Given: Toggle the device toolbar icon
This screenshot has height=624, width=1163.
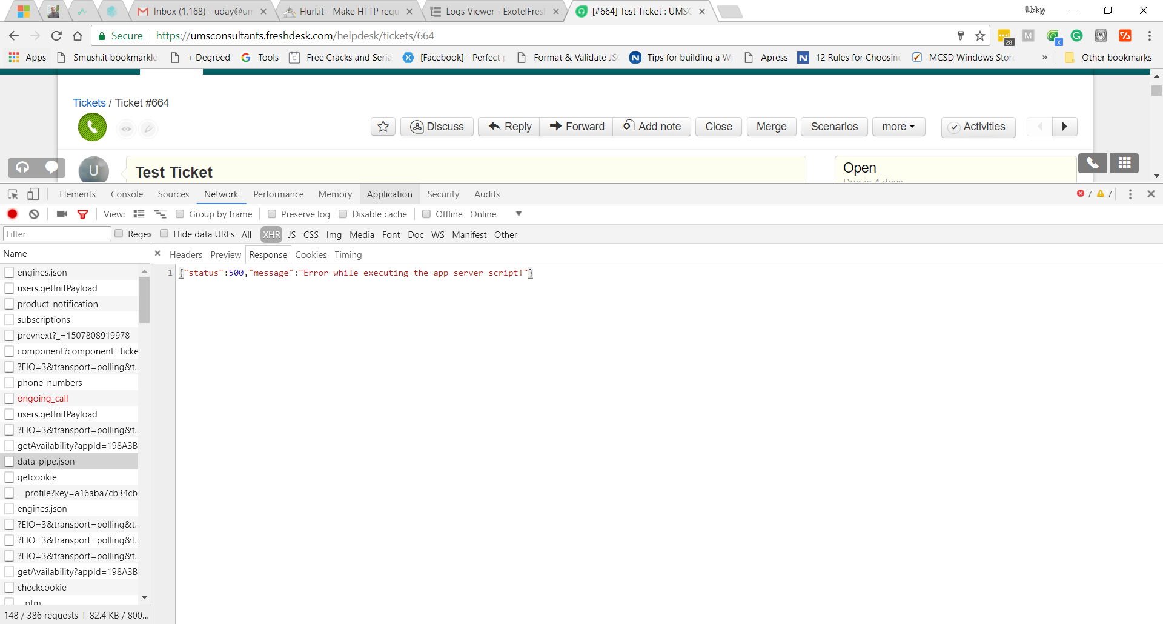Looking at the screenshot, I should 33,194.
